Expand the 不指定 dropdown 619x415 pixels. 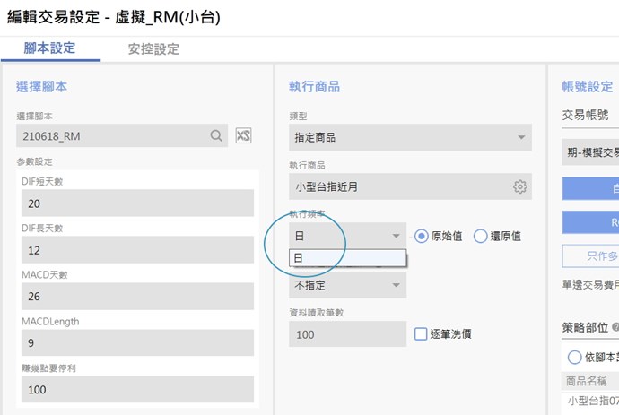pos(347,285)
